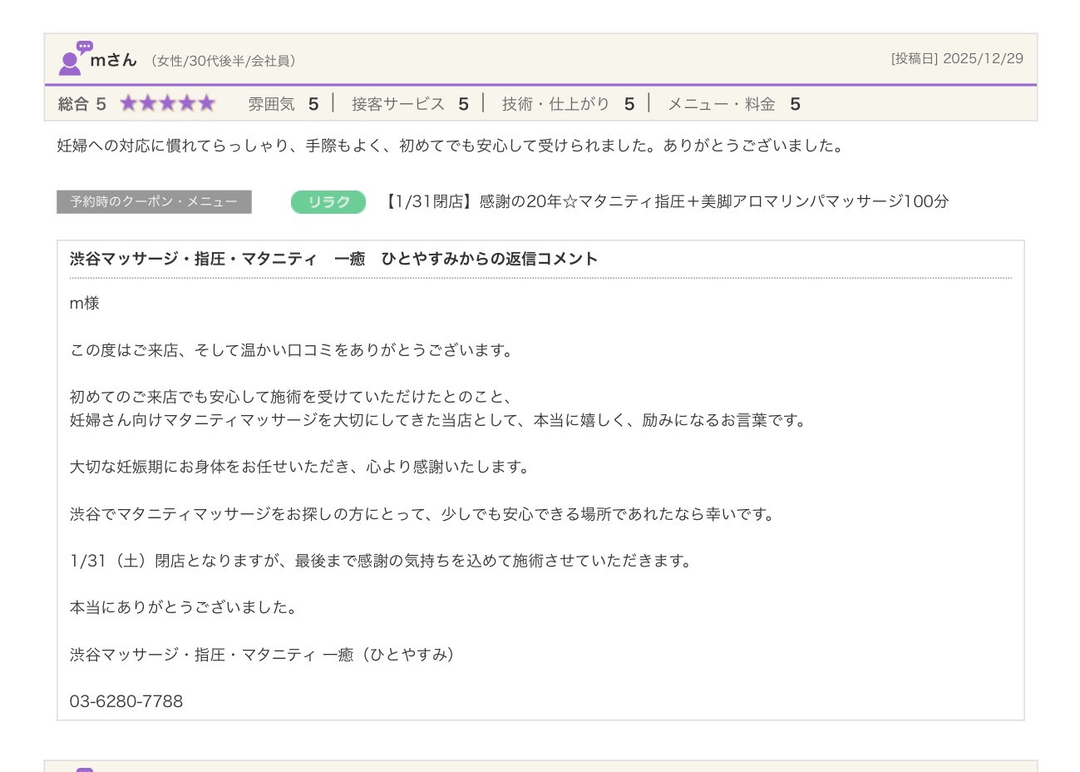Screen dimensions: 1080x772
Task: Click the 総合 5 overall score label
Action: click(81, 104)
